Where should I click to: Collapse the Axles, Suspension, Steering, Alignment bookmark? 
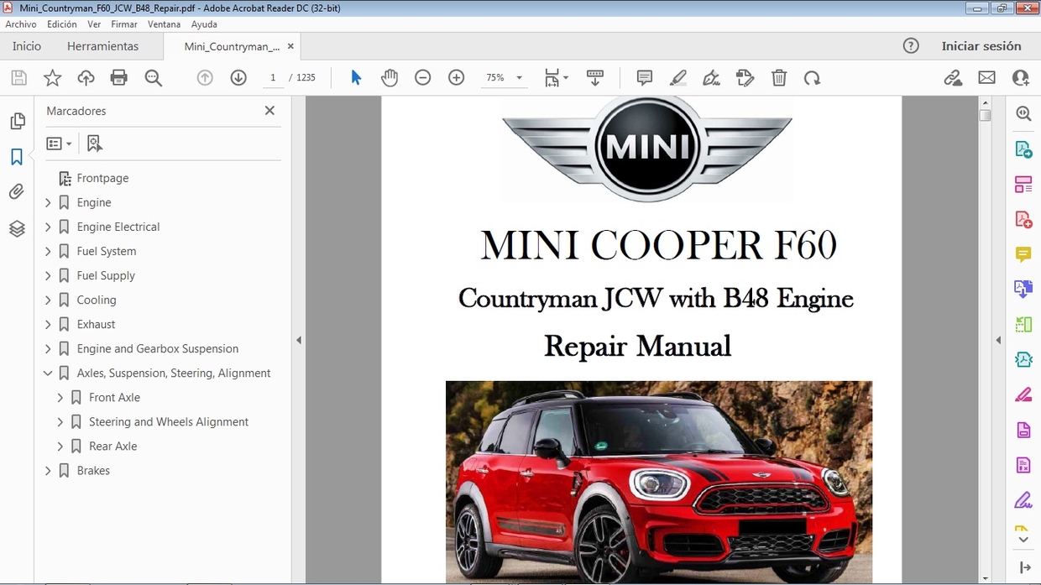[48, 373]
